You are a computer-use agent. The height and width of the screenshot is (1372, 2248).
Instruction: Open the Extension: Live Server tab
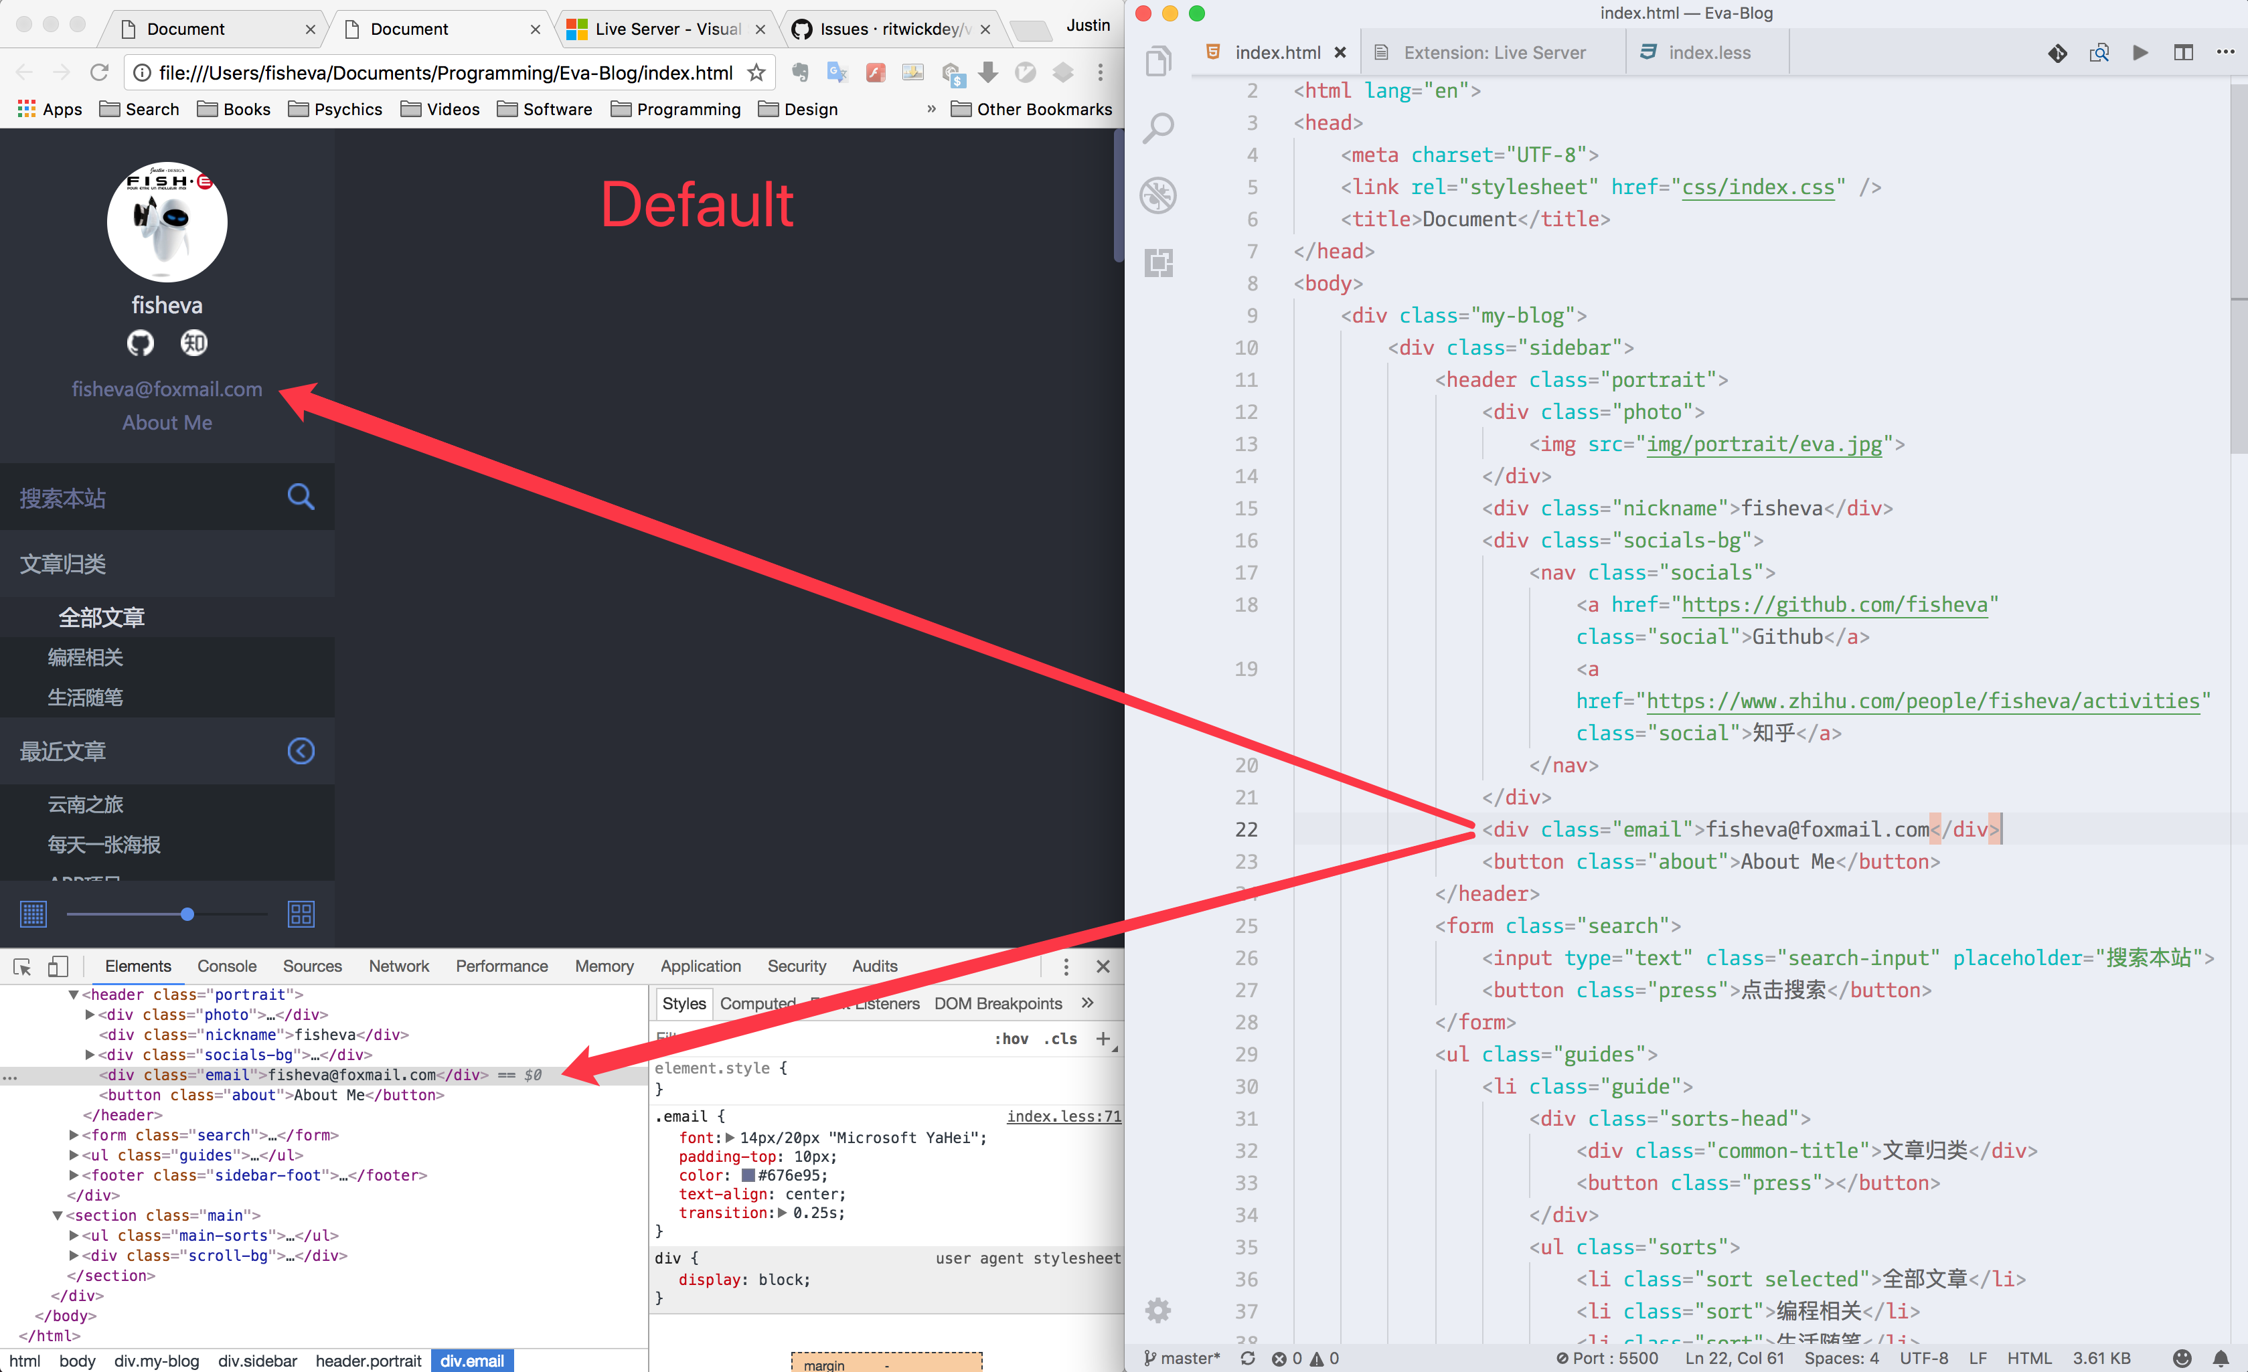pos(1494,53)
